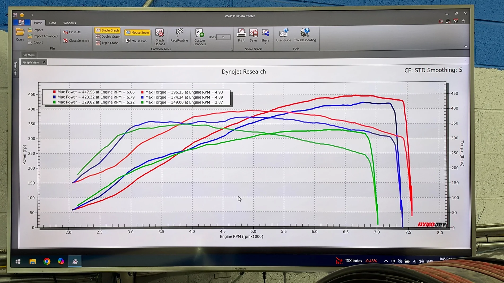Click Close All in ribbon
The height and width of the screenshot is (283, 504).
[72, 32]
